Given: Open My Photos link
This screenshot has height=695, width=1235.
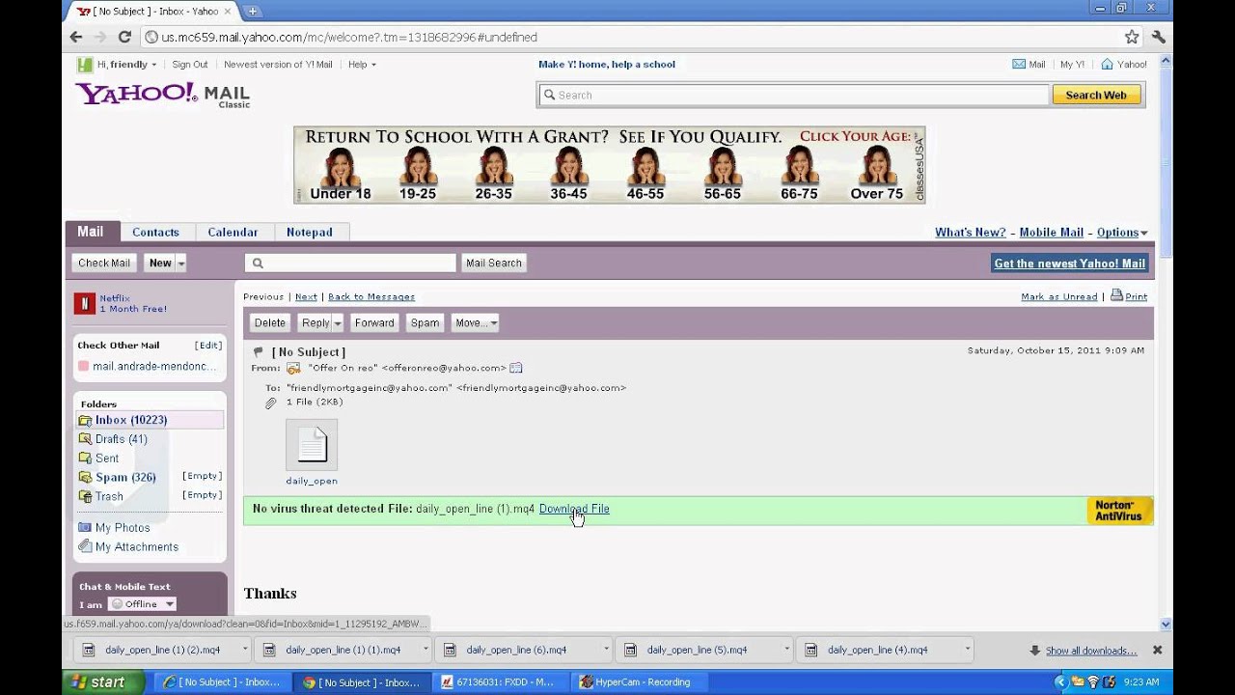Looking at the screenshot, I should click(123, 528).
